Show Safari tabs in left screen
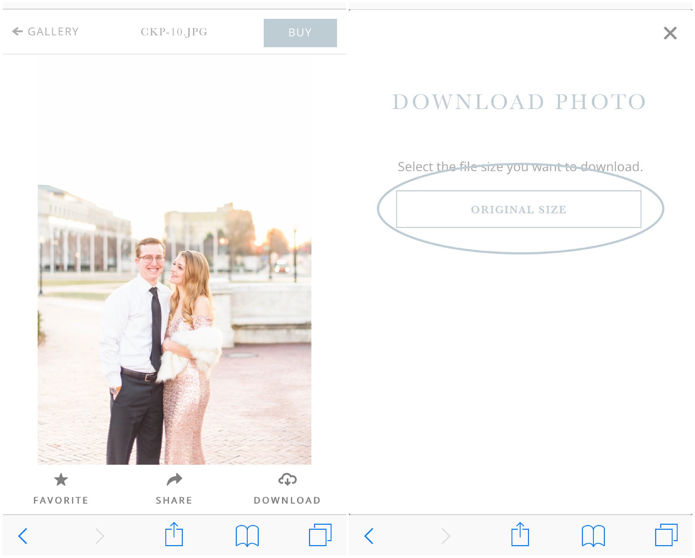Viewport: 695px width, 558px height. coord(320,535)
